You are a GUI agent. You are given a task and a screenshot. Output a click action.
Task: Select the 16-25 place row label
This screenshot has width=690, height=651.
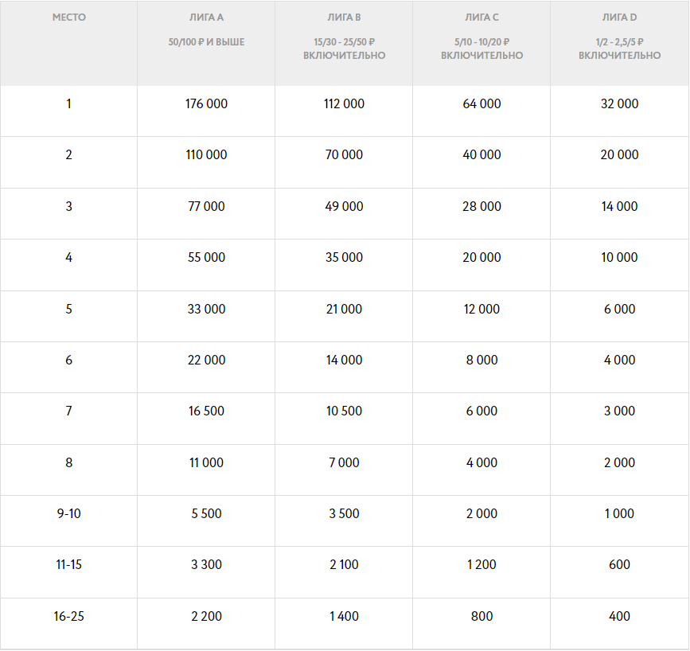68,616
